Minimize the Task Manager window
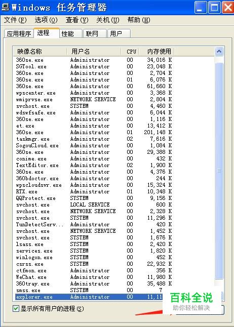The width and height of the screenshot is (234, 327). click(201, 8)
